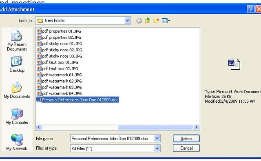Open My Computer location

[17, 116]
